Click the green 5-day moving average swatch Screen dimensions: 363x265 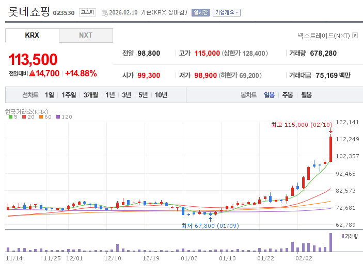(x=10, y=117)
